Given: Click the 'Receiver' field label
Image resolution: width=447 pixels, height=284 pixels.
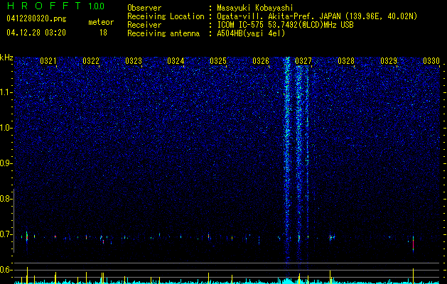Looking at the screenshot, I should (x=144, y=25).
